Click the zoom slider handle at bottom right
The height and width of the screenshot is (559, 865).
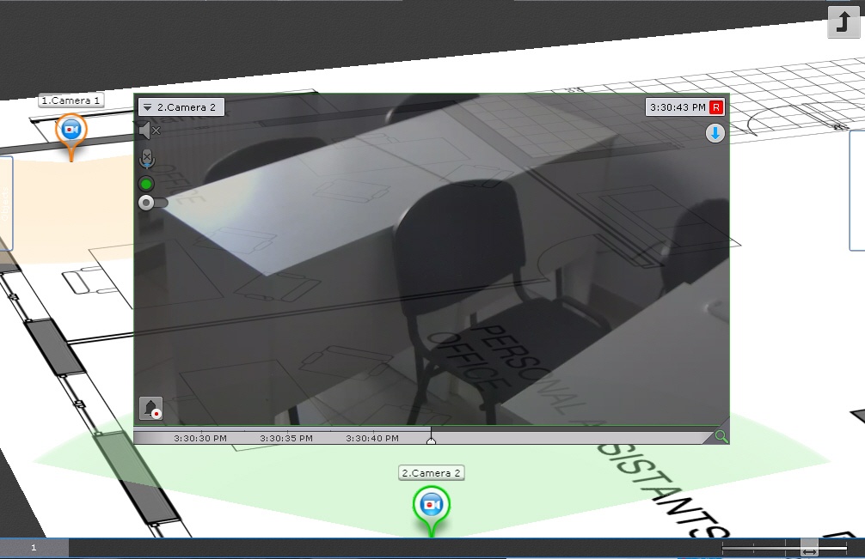[808, 547]
